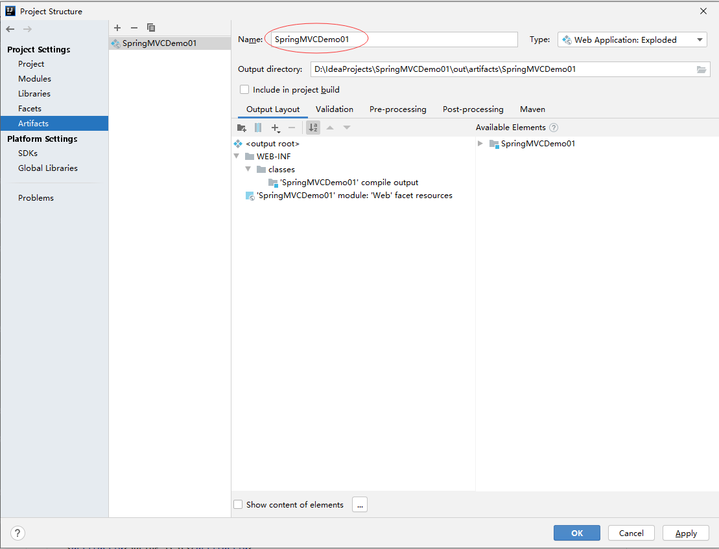Click the Cancel button
719x549 pixels.
631,533
